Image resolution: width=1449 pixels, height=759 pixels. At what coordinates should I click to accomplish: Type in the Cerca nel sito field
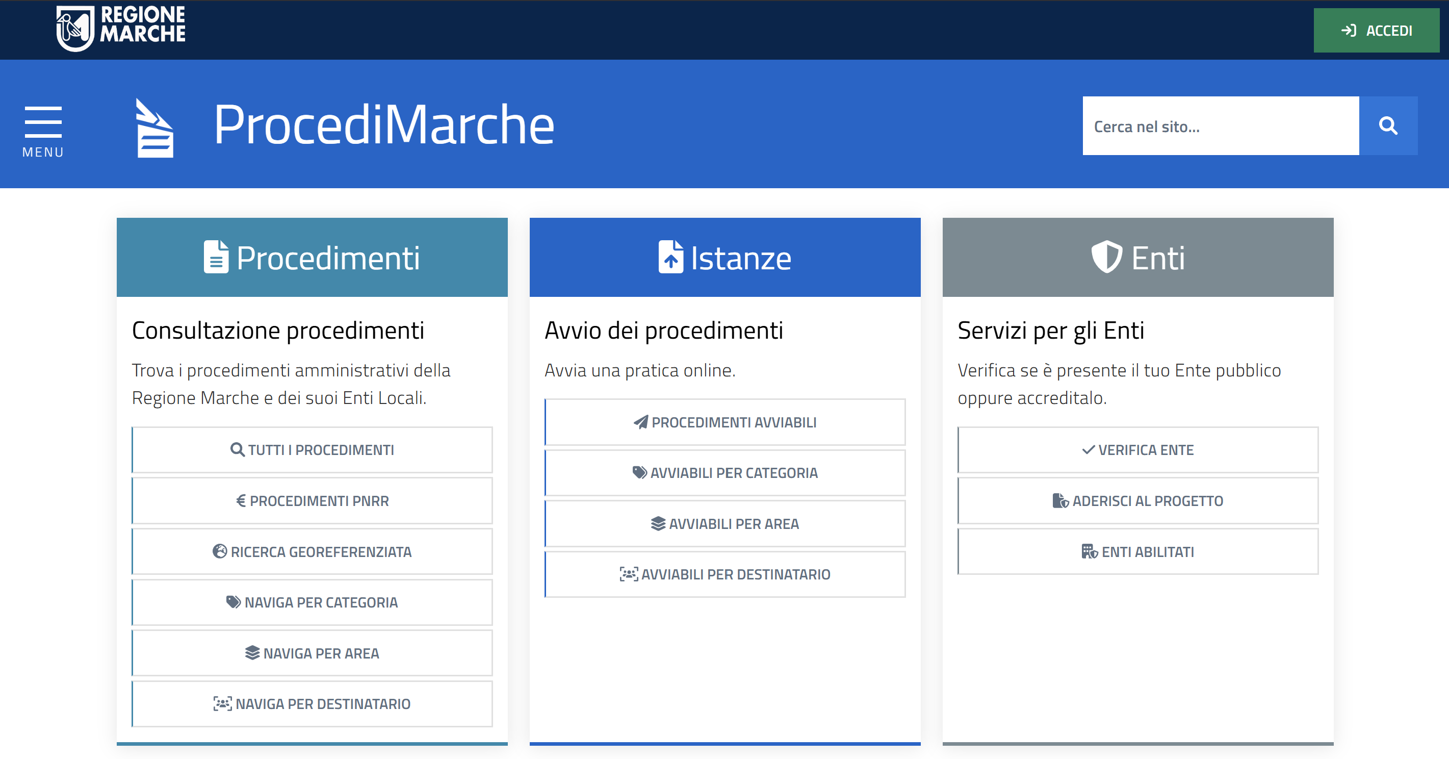tap(1220, 125)
